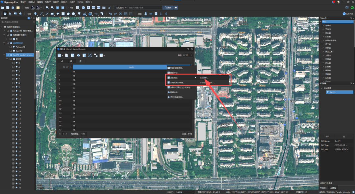Click the height column header
355x194 pixels.
tap(131, 67)
